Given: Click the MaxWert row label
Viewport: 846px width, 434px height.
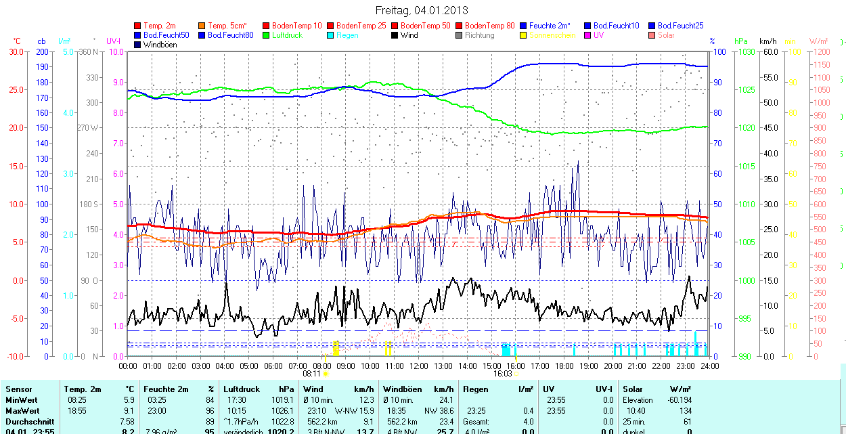Looking at the screenshot, I should point(24,411).
